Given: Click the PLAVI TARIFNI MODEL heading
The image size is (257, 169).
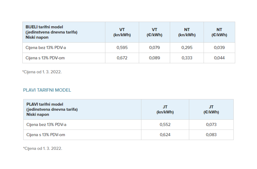Looking at the screenshot, I should tap(47, 90).
